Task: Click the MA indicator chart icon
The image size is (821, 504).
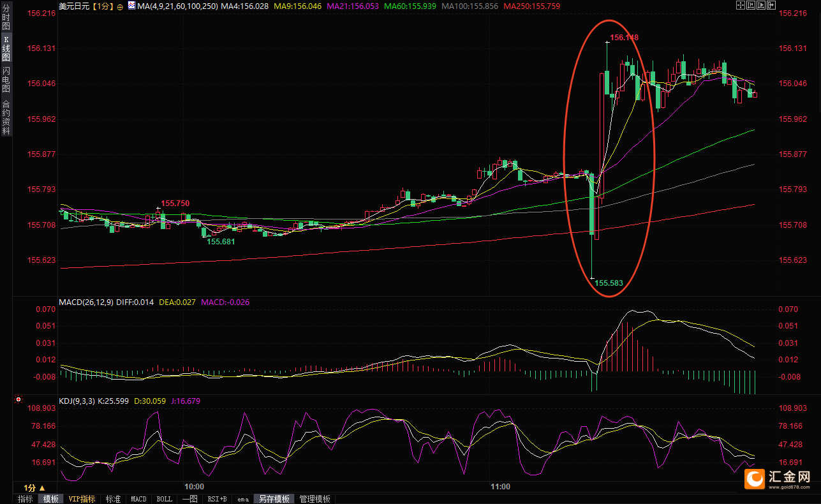Action: pyautogui.click(x=131, y=5)
